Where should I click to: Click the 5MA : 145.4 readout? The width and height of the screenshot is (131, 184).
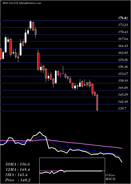[16, 175]
